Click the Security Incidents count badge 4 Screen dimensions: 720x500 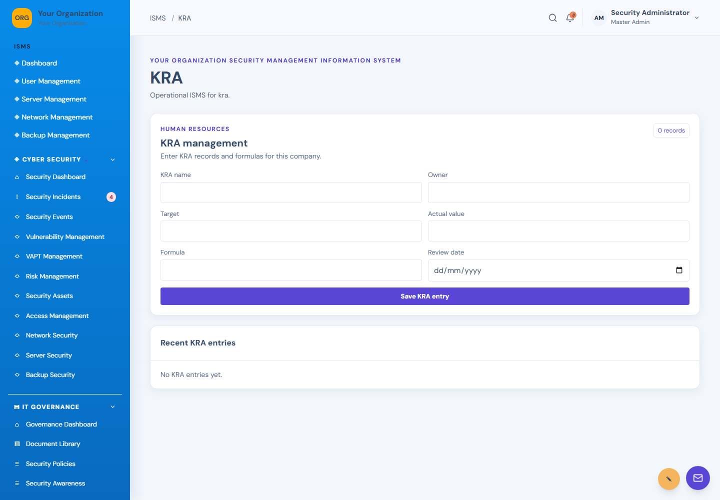111,197
